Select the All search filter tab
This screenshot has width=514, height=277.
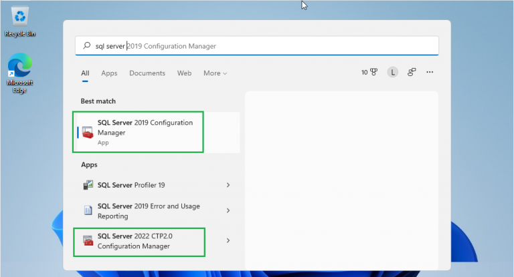coord(85,73)
